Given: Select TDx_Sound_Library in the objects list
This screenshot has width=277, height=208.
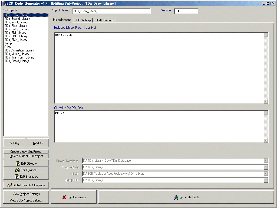Looking at the screenshot, I should pos(17,19).
